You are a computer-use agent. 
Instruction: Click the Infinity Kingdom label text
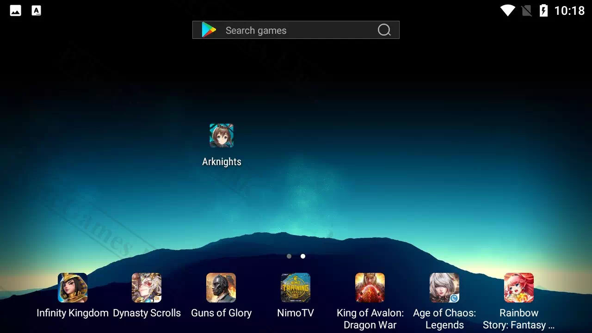pyautogui.click(x=73, y=313)
